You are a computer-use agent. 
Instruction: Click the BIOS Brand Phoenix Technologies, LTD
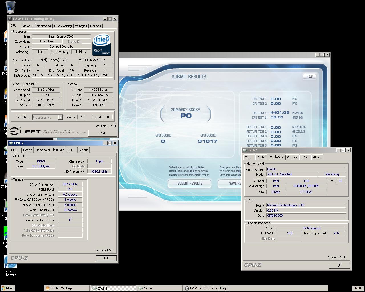(306, 205)
